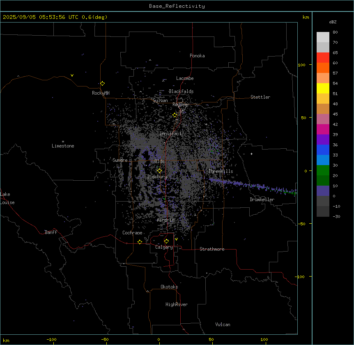Image resolution: width=354 pixels, height=345 pixels.
Task: Click the Strathmore label
Action: pyautogui.click(x=212, y=249)
